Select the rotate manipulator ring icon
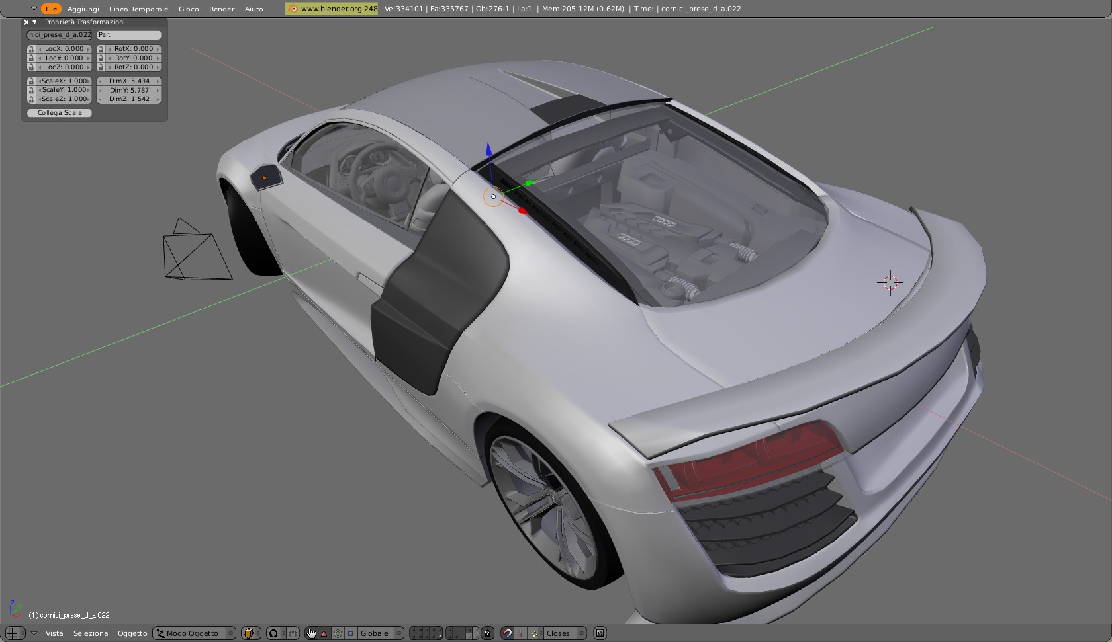The height and width of the screenshot is (642, 1112). click(x=338, y=633)
